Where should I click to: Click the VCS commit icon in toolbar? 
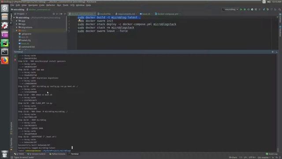click(x=268, y=9)
